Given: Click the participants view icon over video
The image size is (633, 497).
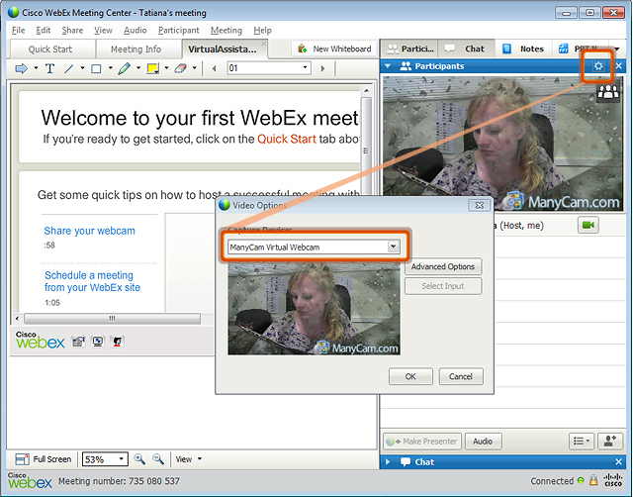Looking at the screenshot, I should coord(608,92).
